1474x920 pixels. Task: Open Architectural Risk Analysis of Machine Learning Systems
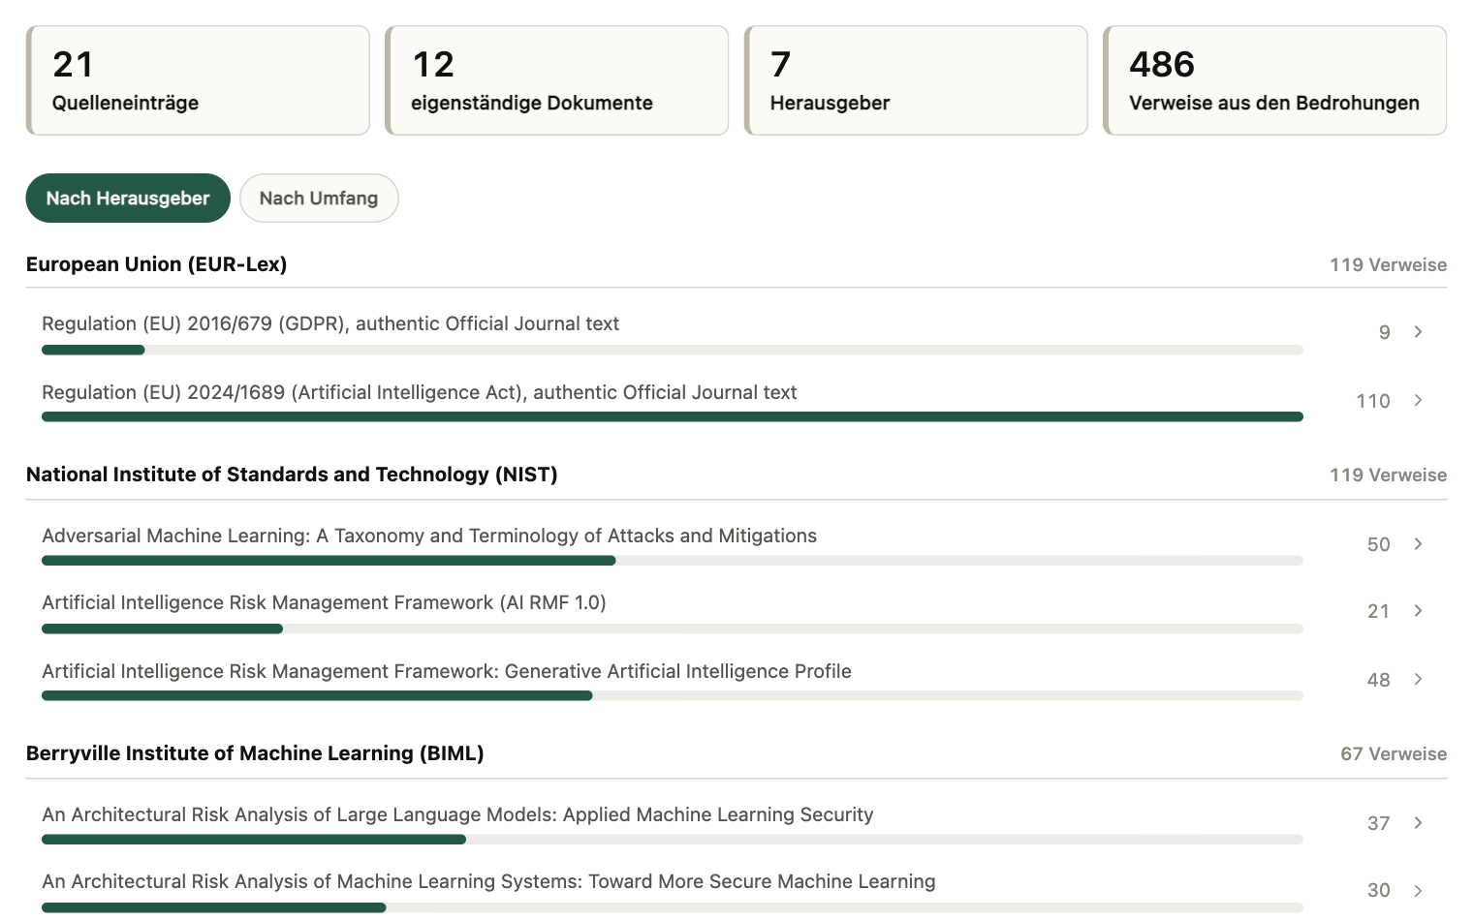coord(488,882)
